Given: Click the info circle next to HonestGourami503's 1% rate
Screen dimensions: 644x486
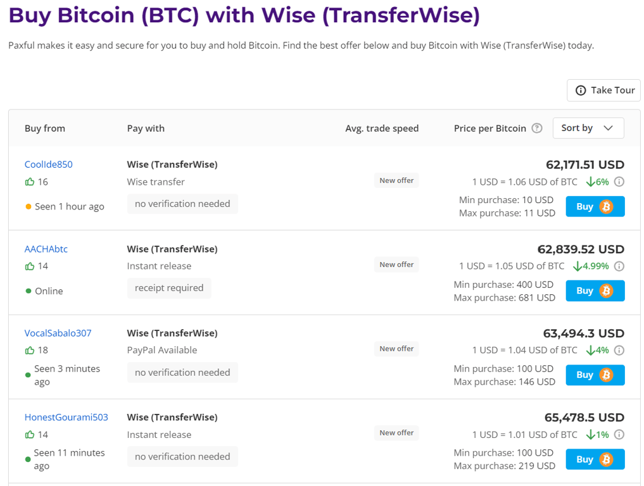Looking at the screenshot, I should pos(619,434).
